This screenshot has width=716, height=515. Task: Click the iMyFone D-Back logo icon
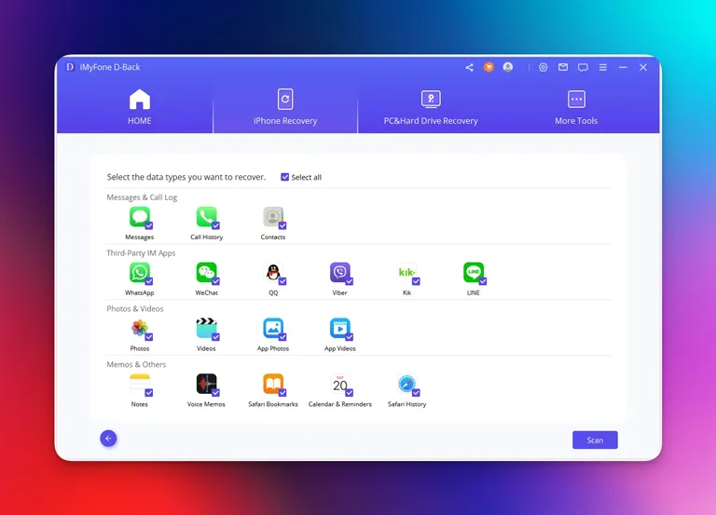tap(70, 67)
